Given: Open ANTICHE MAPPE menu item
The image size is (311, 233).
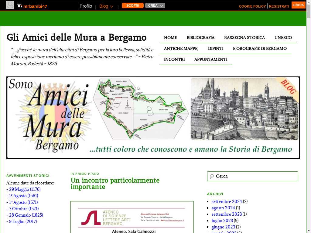Looking at the screenshot, I should (x=181, y=49).
